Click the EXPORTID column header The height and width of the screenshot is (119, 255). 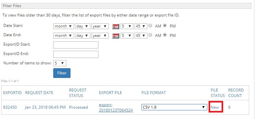(12, 93)
